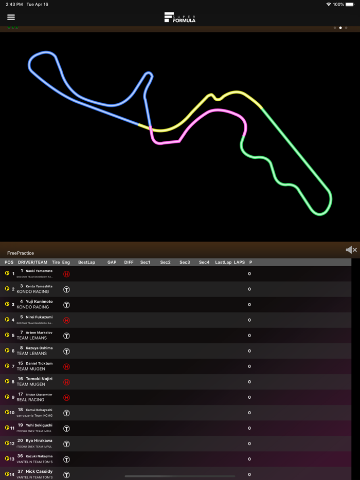Tap the third page indicator dot
The image size is (360, 480).
coord(346,28)
